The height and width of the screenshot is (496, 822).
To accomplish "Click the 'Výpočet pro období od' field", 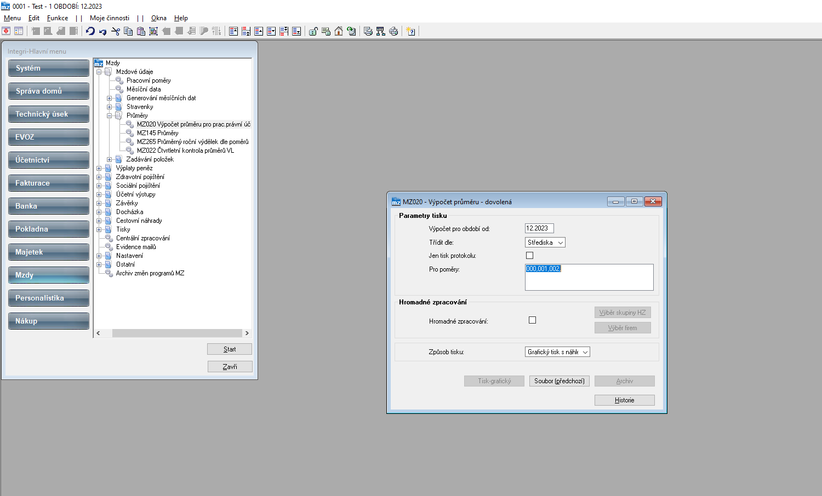I will (539, 228).
